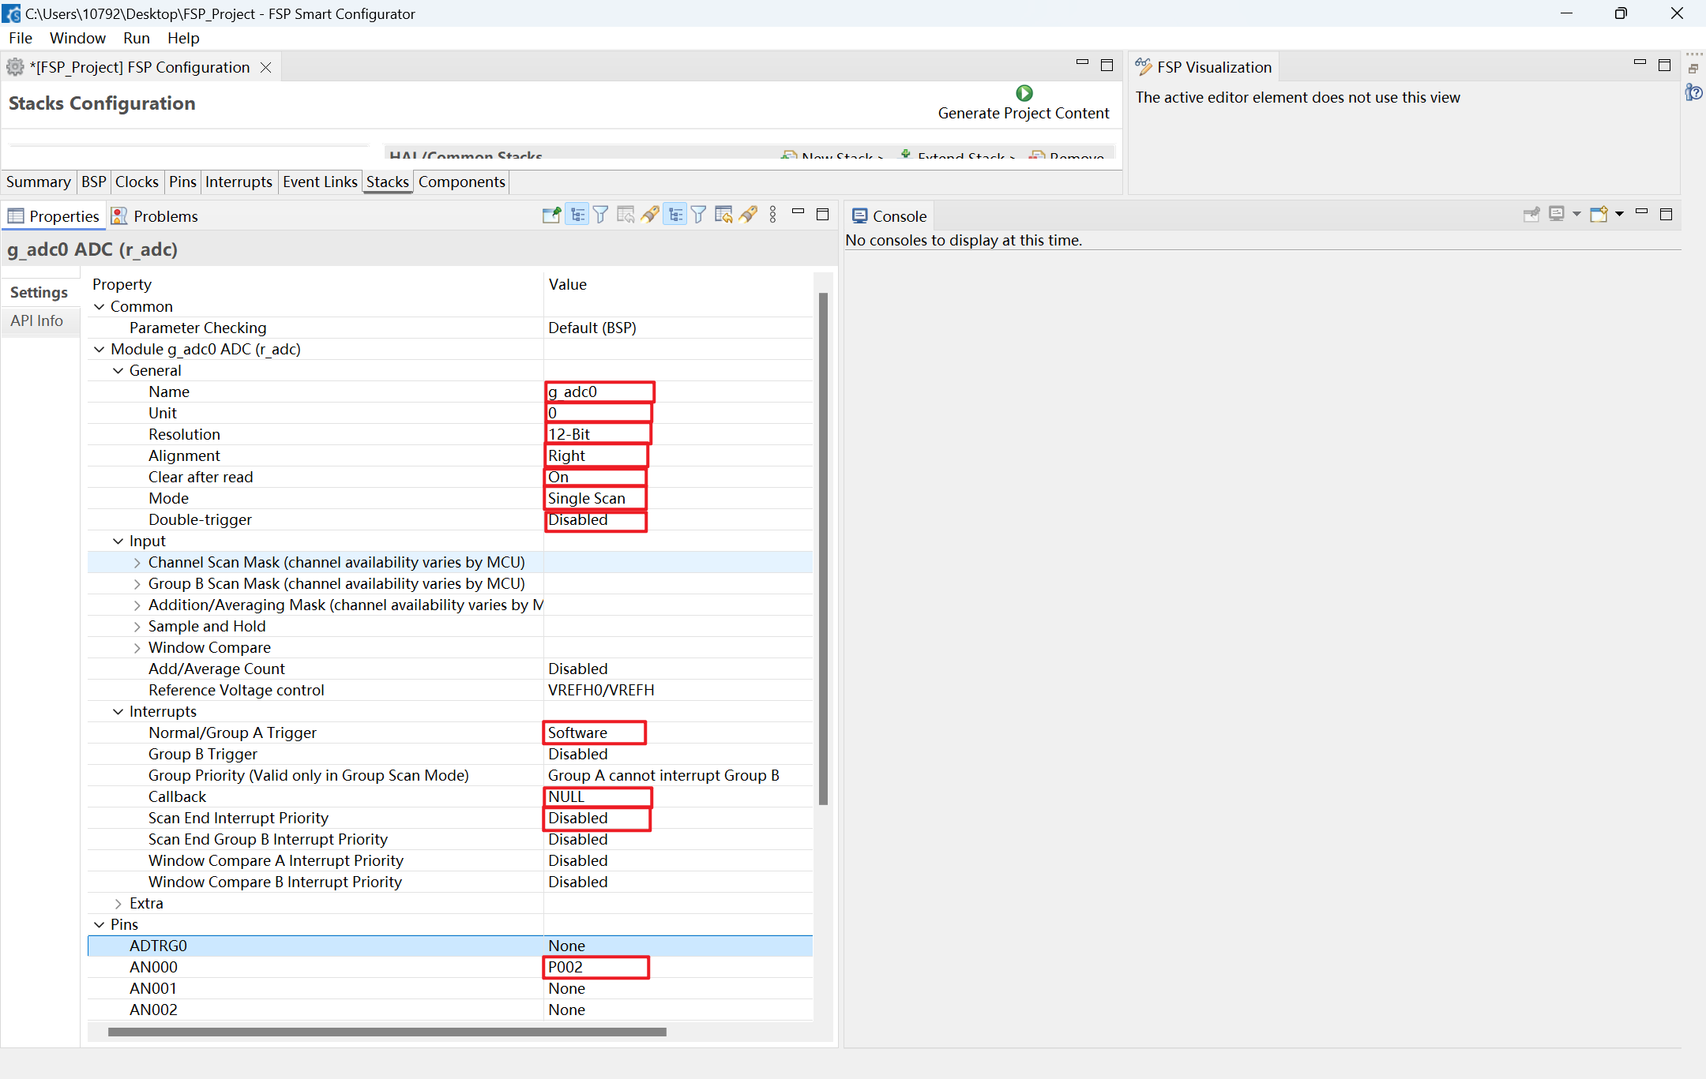Click the Problems tab icon
The width and height of the screenshot is (1706, 1079).
coord(119,215)
